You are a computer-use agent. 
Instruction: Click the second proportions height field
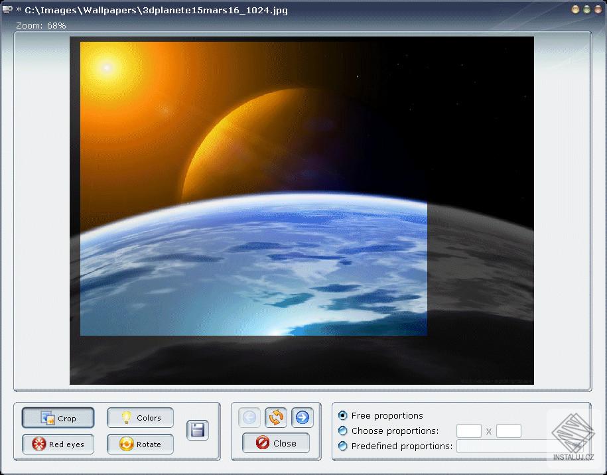point(509,431)
